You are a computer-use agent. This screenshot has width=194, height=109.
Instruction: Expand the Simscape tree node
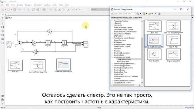coord(112,51)
